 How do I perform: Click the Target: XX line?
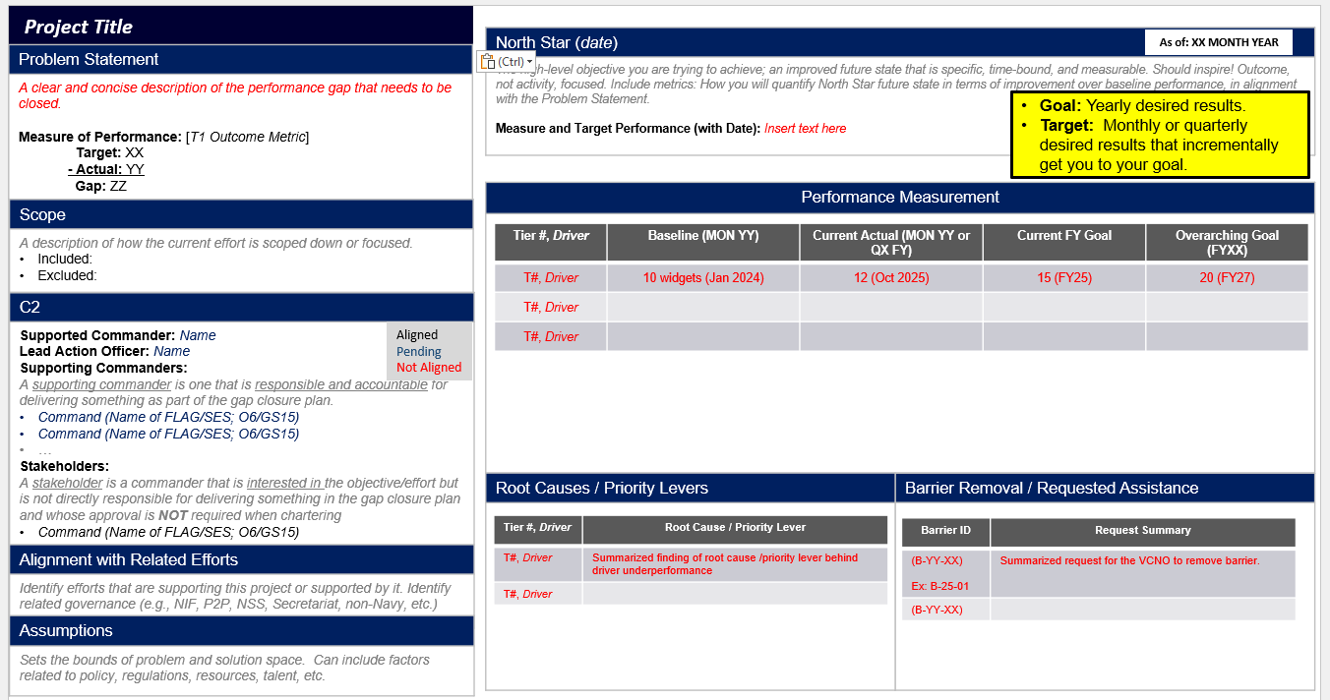pyautogui.click(x=109, y=153)
